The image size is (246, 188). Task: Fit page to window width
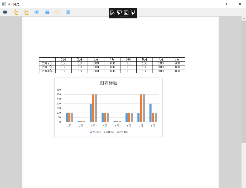[47, 12]
